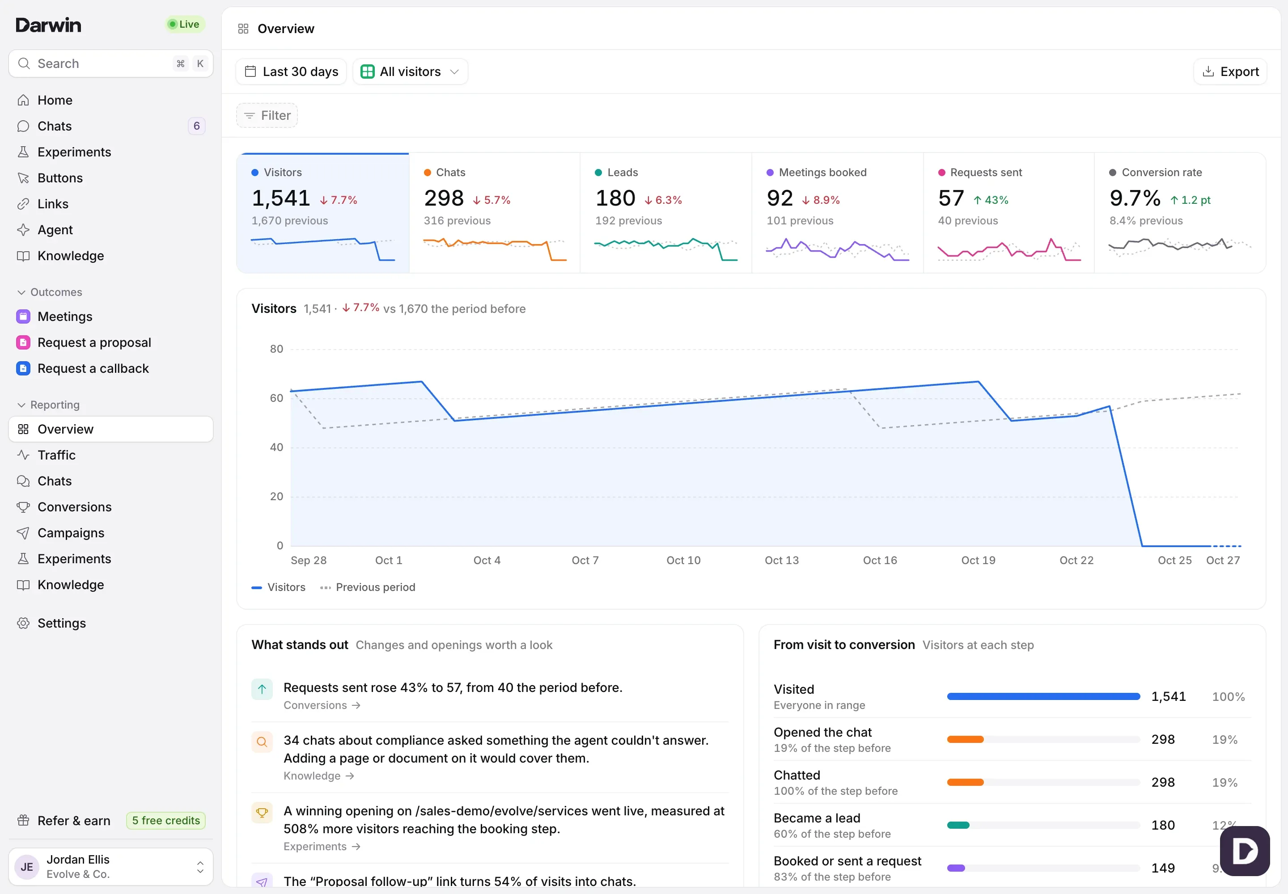Select the Visitors metric card

pos(323,213)
